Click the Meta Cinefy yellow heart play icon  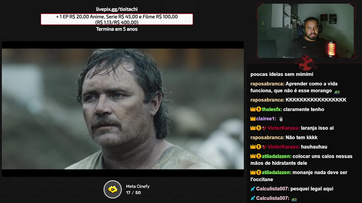click(113, 189)
